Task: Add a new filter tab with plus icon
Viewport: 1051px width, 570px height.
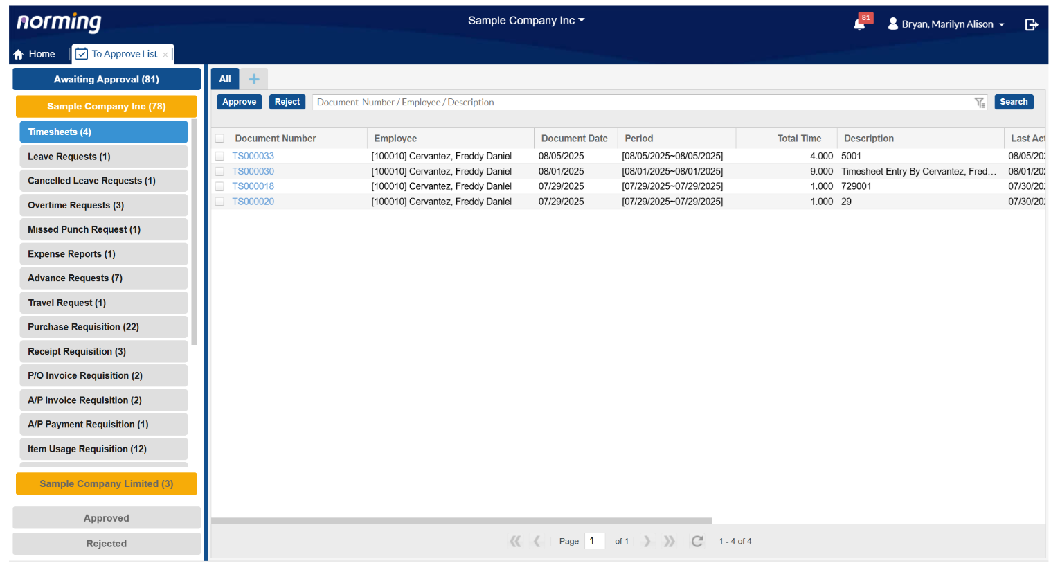Action: (x=254, y=79)
